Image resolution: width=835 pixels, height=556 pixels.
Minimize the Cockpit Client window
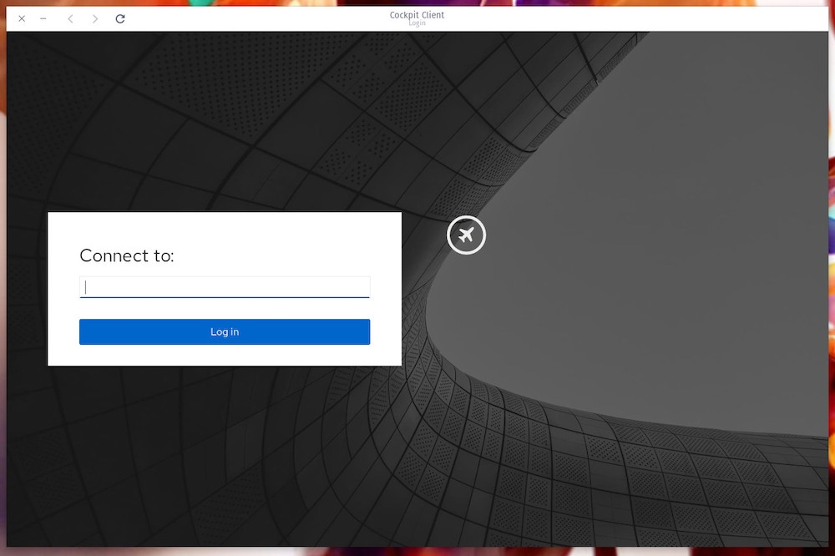coord(43,18)
